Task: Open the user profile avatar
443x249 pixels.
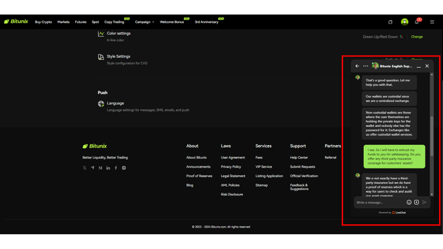Action: pos(405,21)
